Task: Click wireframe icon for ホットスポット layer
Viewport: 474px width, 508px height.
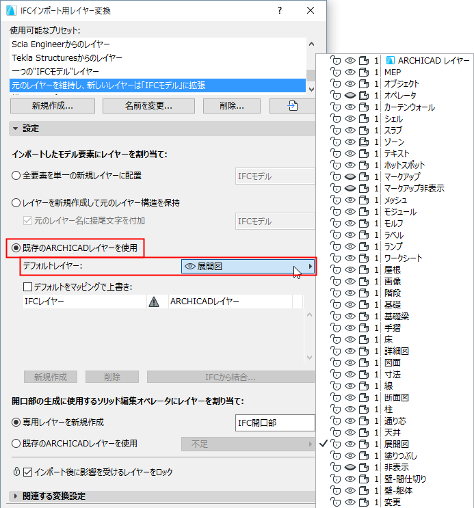Action: click(364, 165)
